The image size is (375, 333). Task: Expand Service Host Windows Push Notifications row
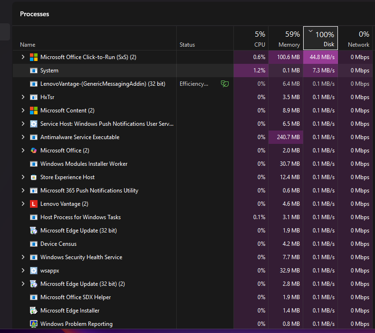pos(23,124)
